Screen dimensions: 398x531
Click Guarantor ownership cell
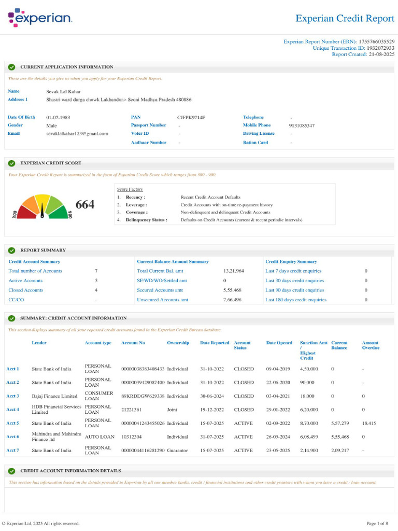(177, 451)
